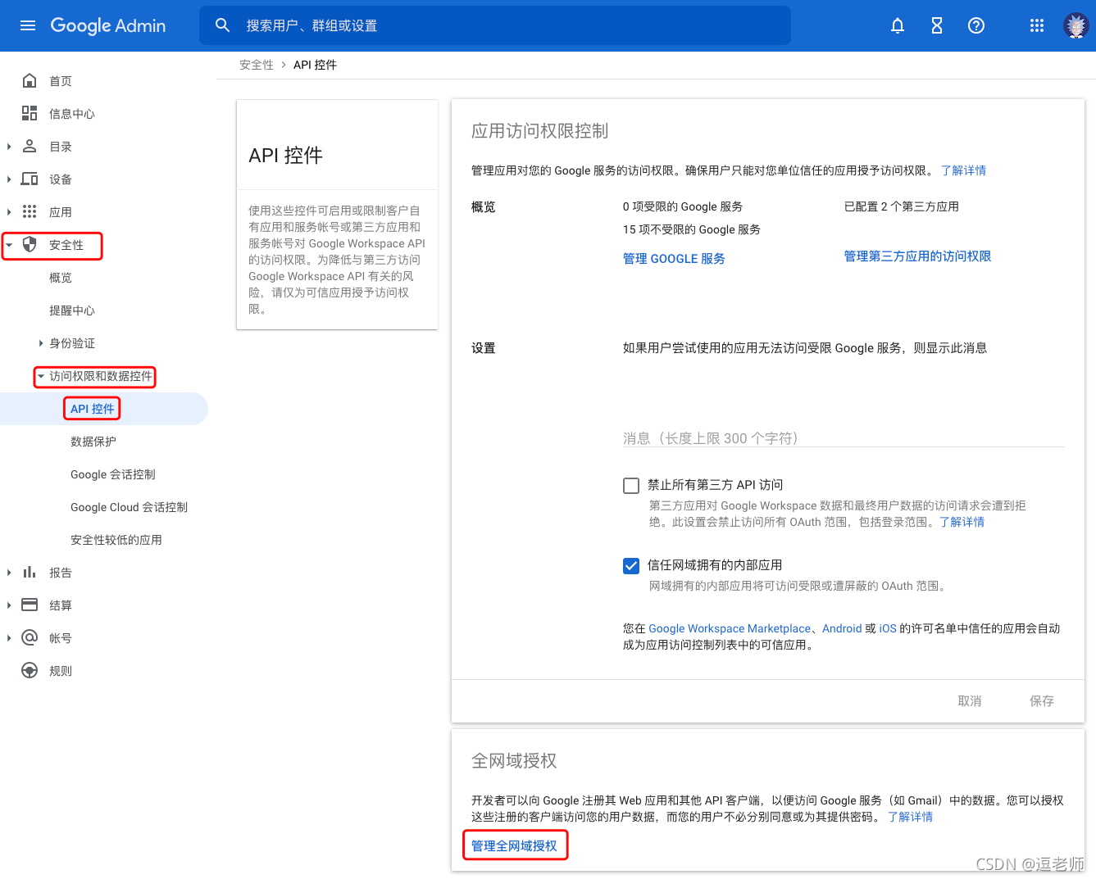Image resolution: width=1096 pixels, height=879 pixels.
Task: Expand the 帐号 sidebar section arrow
Action: click(9, 638)
